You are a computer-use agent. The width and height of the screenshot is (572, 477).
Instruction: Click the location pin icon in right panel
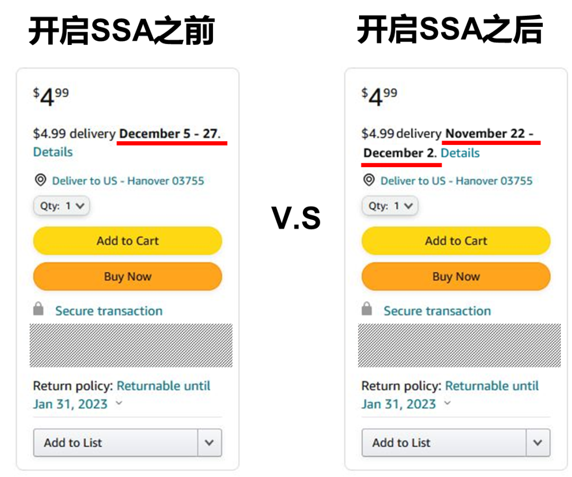tap(369, 180)
